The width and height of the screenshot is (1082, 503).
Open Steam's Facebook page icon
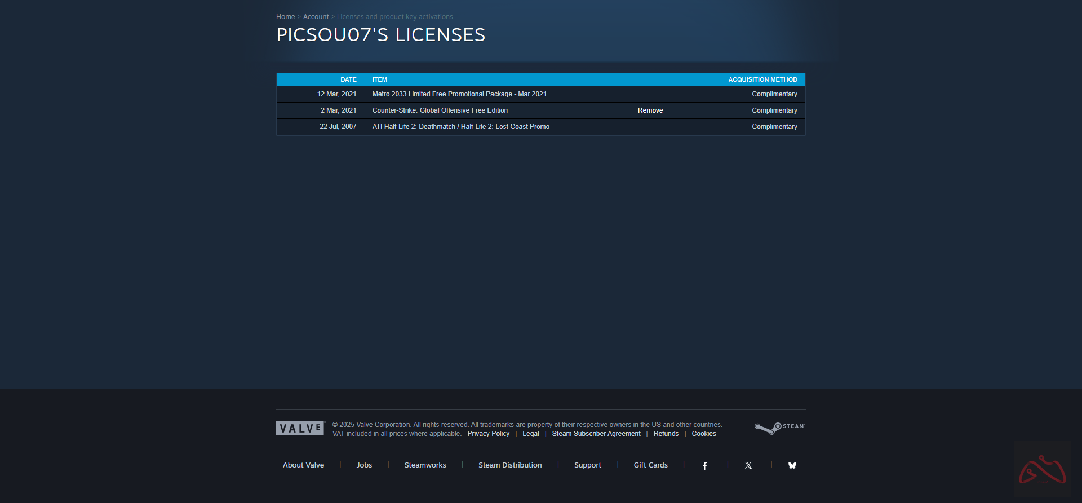(x=704, y=465)
